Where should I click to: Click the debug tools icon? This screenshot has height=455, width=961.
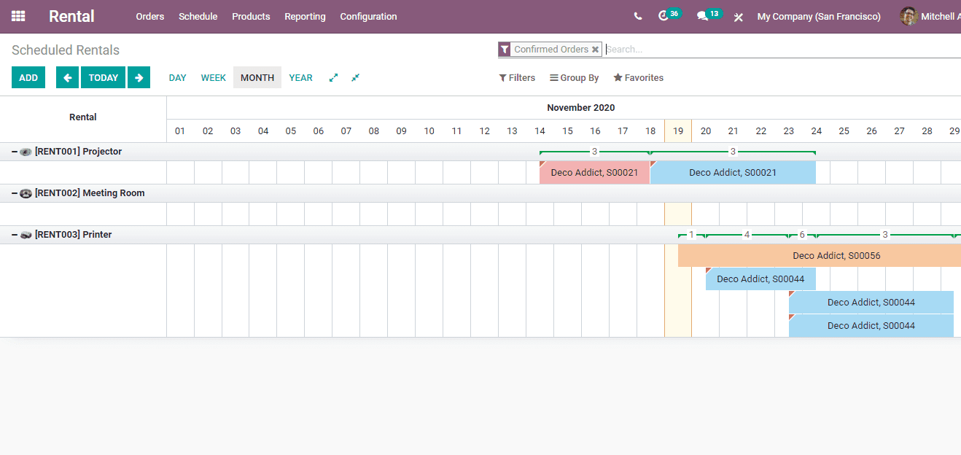click(x=738, y=17)
